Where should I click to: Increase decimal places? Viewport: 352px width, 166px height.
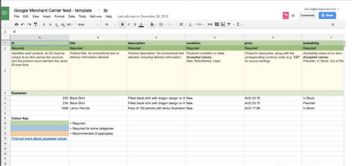(x=63, y=24)
